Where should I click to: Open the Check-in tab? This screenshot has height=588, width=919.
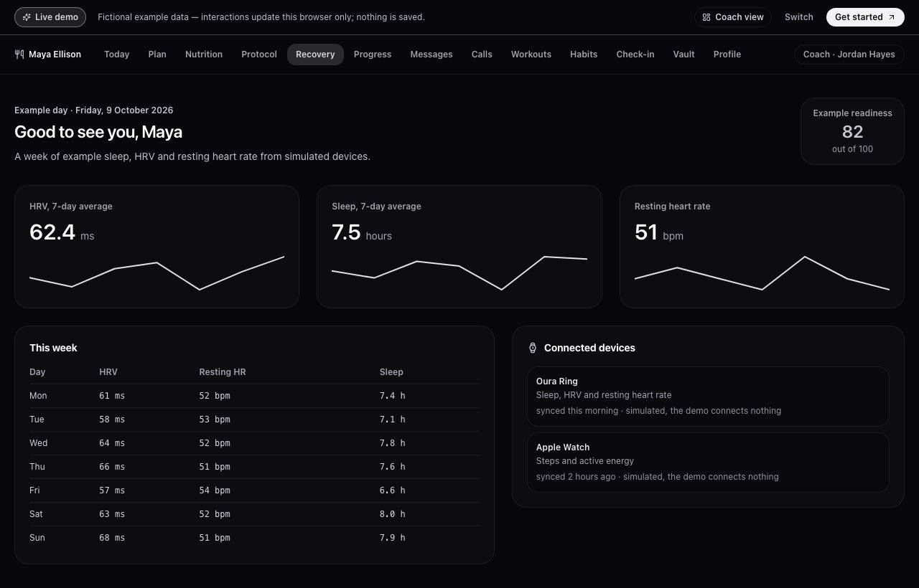635,54
